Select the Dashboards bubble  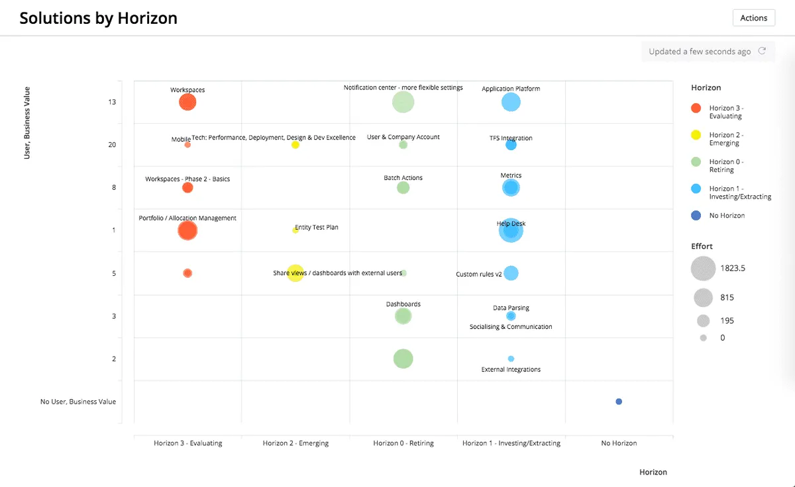403,316
